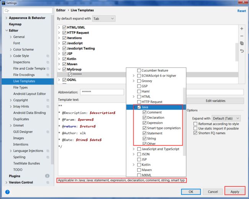
Task: Click the Applicable in Java context summary
Action: click(x=121, y=180)
